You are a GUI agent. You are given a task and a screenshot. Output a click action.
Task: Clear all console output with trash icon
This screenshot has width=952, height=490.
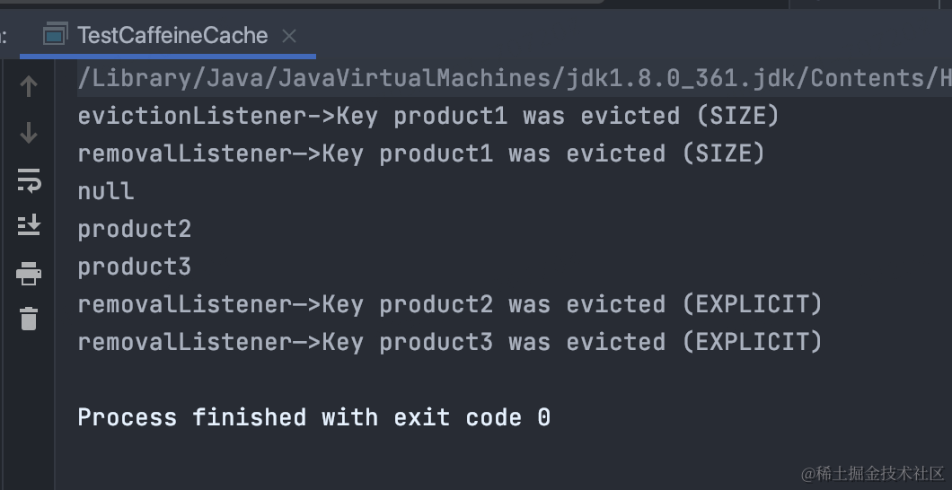click(x=29, y=319)
